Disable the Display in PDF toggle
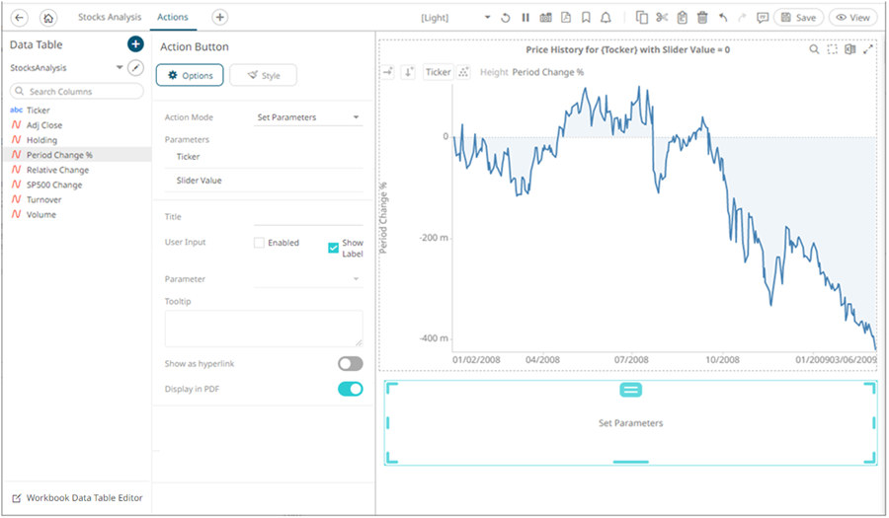The image size is (889, 518). 350,390
